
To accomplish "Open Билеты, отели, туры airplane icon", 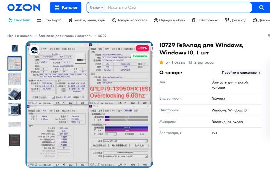I will (70, 20).
